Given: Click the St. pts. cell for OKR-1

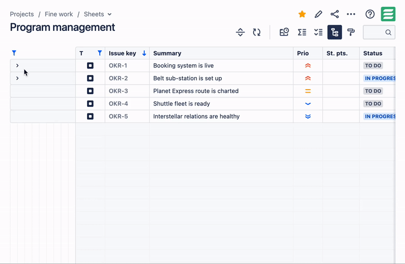Looking at the screenshot, I should point(341,65).
